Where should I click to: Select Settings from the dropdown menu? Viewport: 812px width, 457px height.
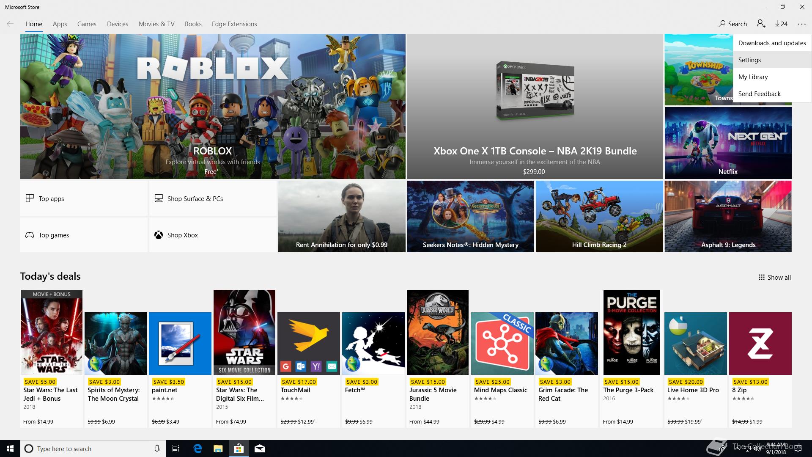pyautogui.click(x=772, y=60)
